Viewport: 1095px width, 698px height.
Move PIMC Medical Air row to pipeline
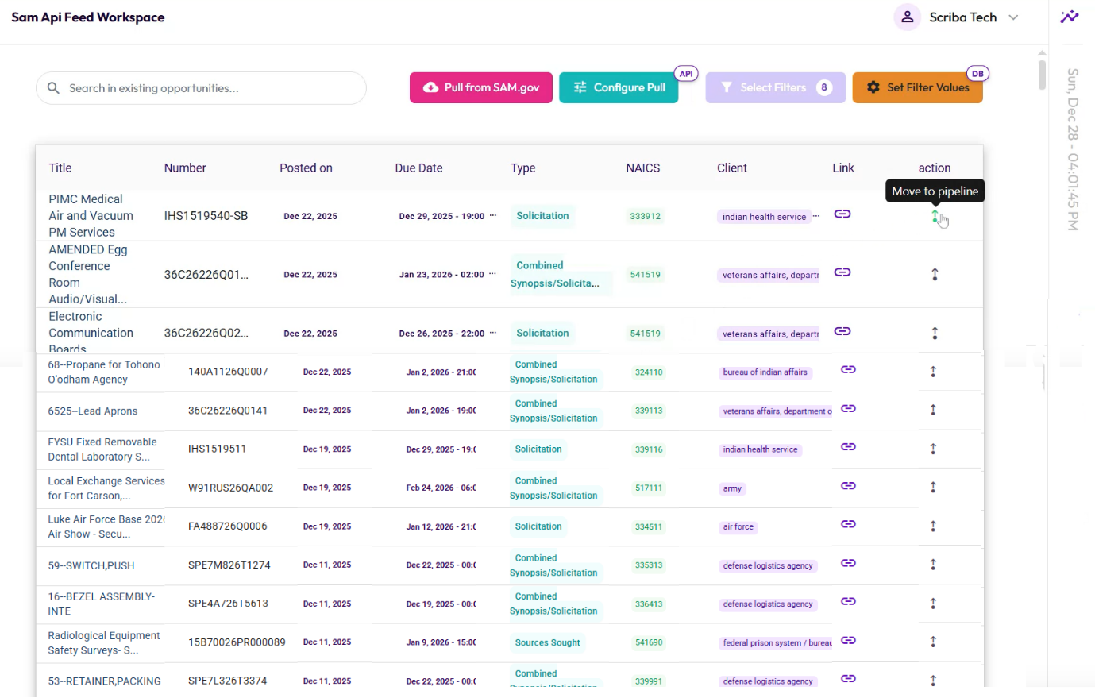[935, 216]
